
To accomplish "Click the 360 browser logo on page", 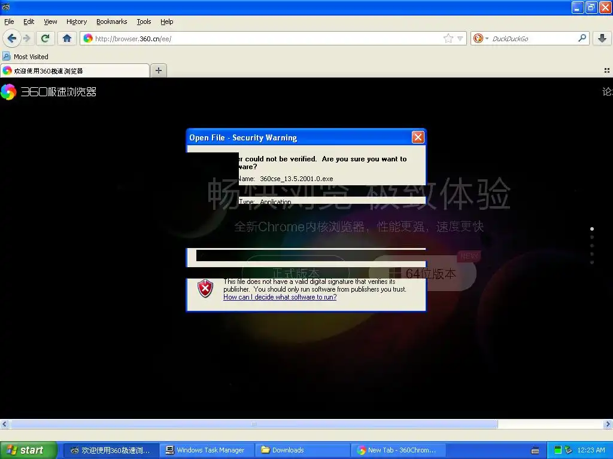I will 48,92.
